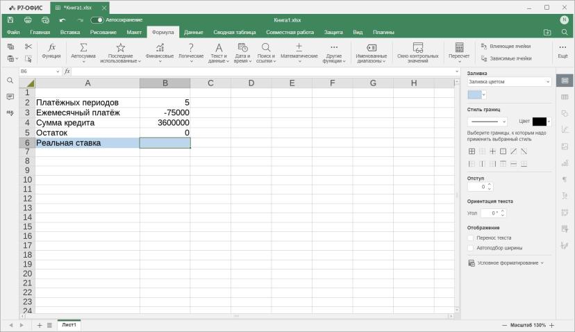Open Окно контрольных значений
This screenshot has width=575, height=332.
(417, 52)
